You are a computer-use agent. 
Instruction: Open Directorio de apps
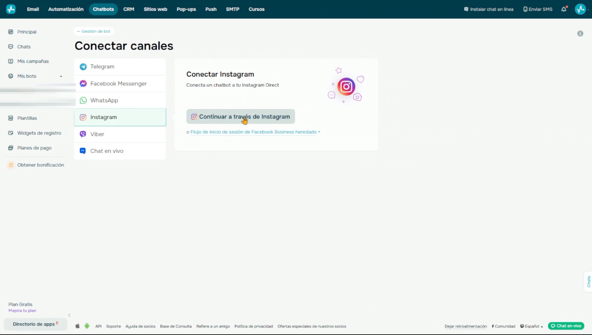coord(36,324)
